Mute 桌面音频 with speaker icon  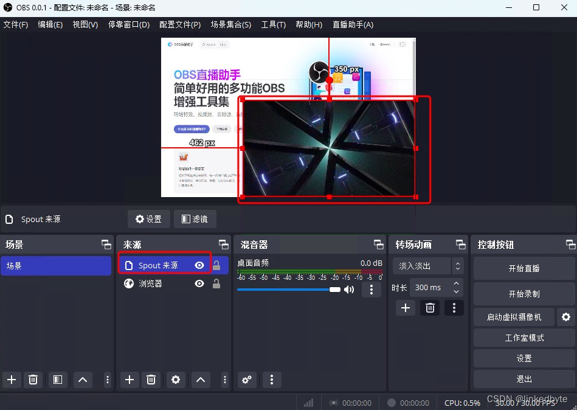[x=349, y=290]
